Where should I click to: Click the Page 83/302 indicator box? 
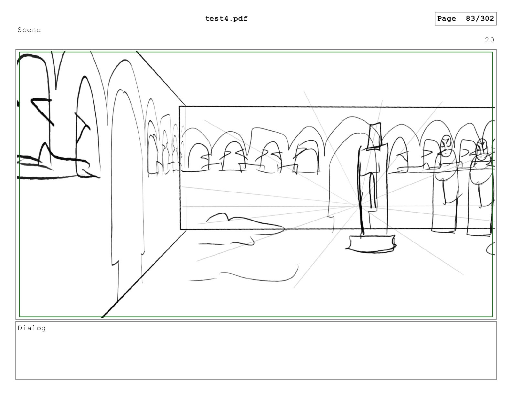coord(465,19)
